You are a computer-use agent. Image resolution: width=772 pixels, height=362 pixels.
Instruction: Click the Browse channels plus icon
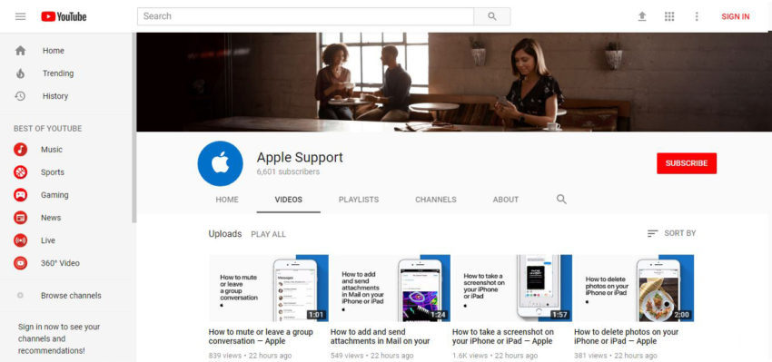20,296
